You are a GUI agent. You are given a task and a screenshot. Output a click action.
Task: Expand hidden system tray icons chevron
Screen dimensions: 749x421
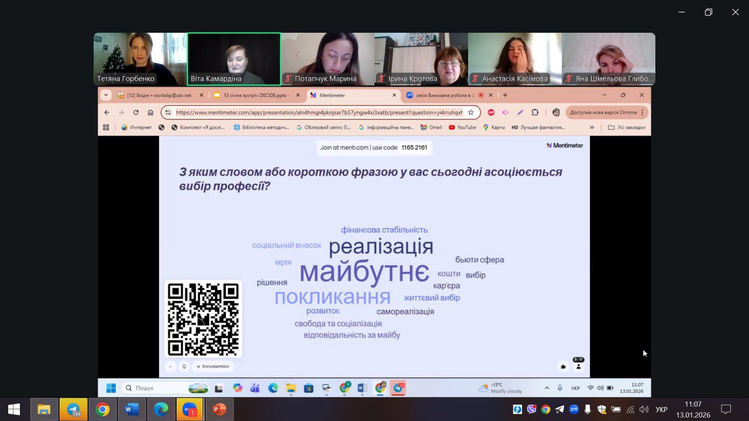[547, 388]
